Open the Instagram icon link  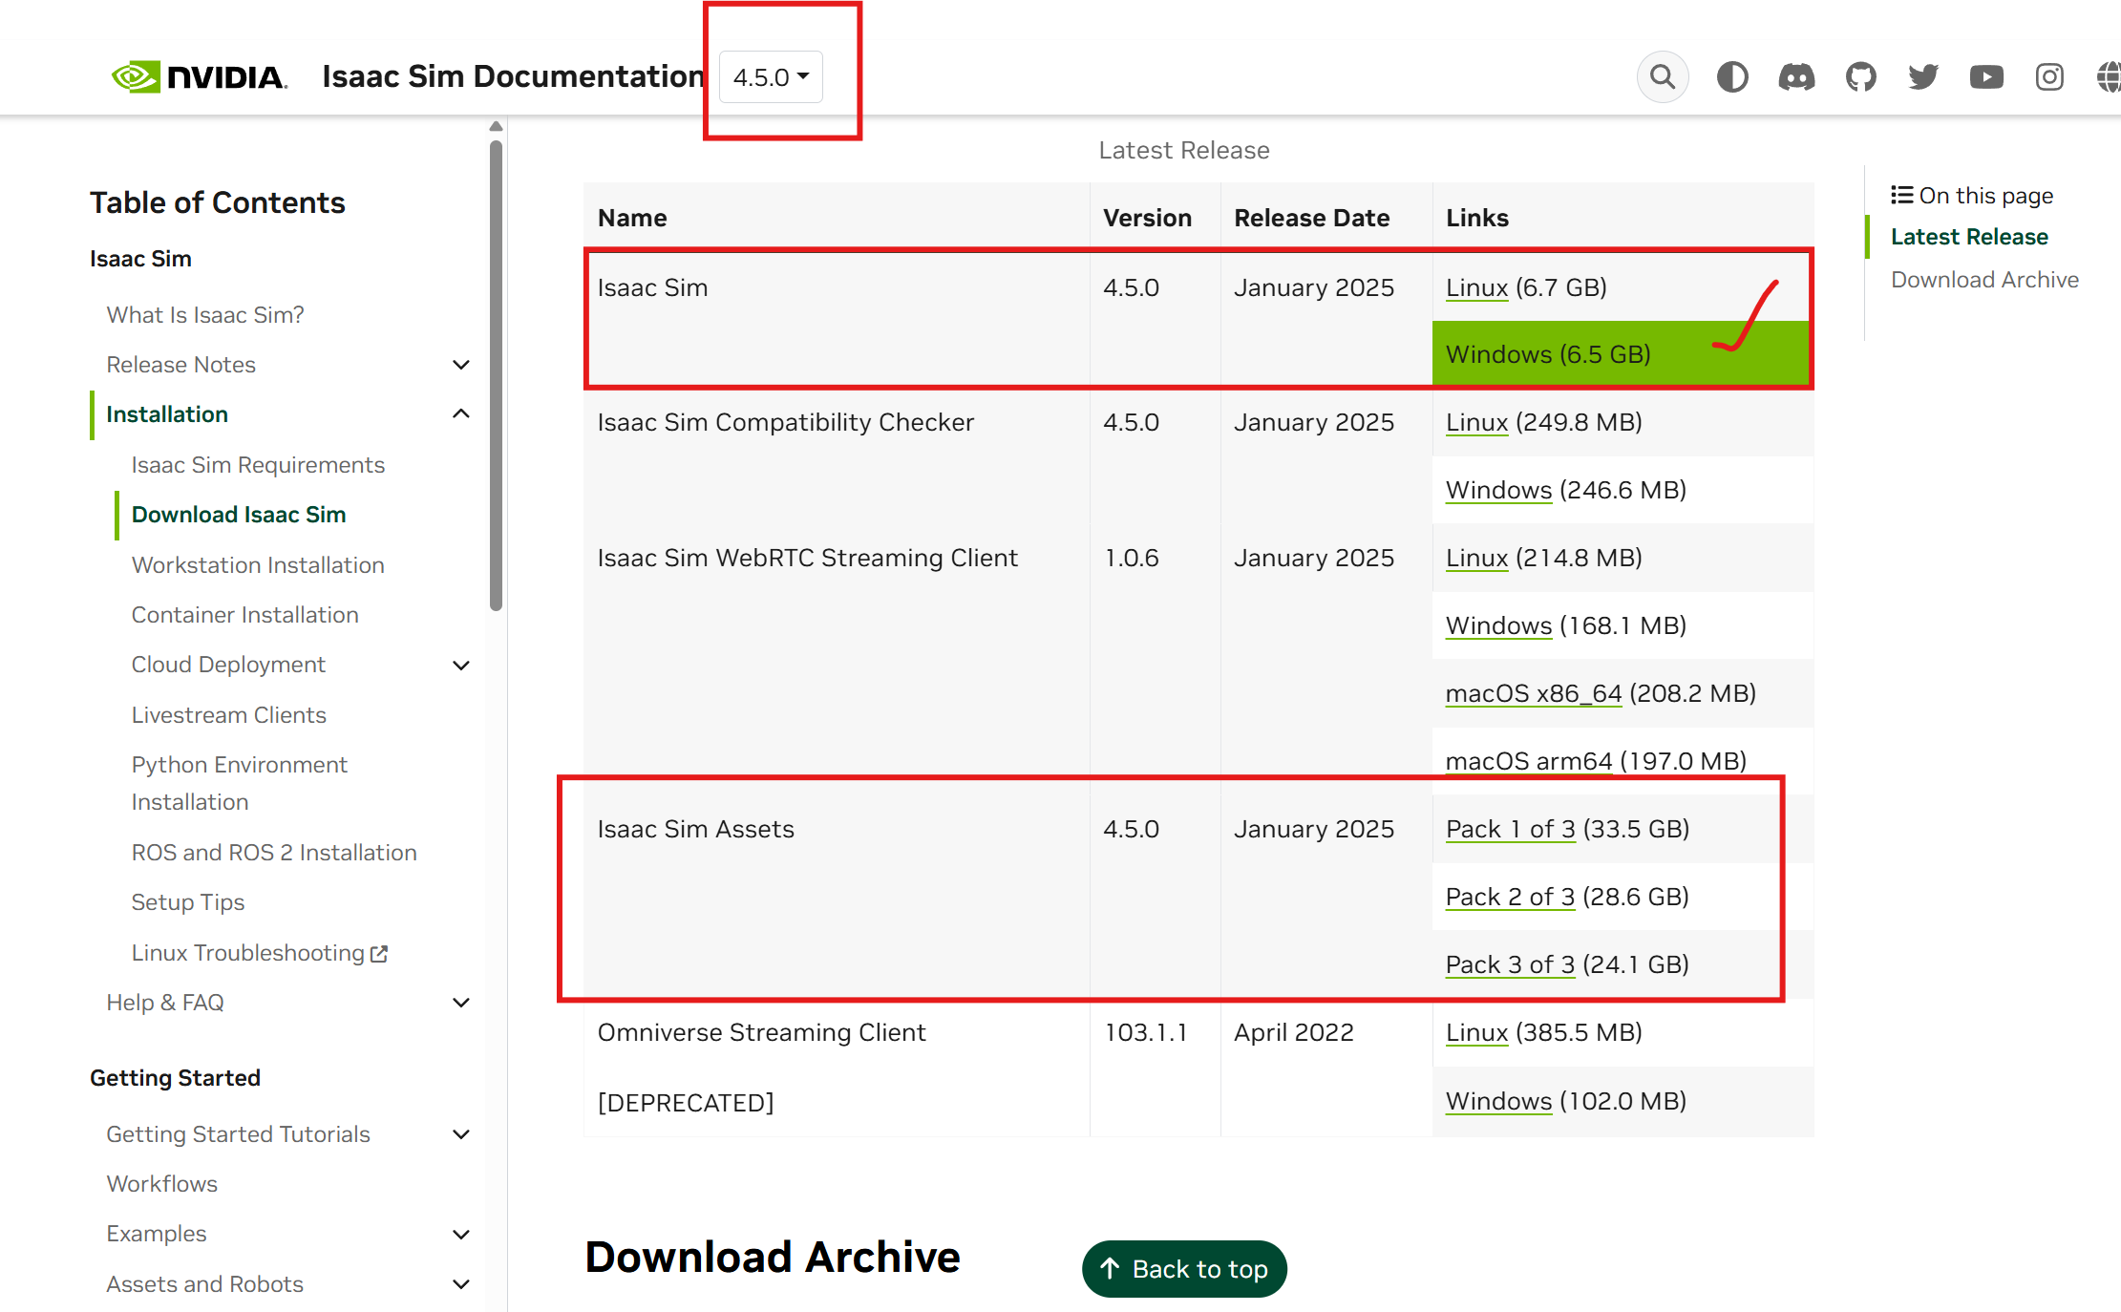pyautogui.click(x=2049, y=76)
